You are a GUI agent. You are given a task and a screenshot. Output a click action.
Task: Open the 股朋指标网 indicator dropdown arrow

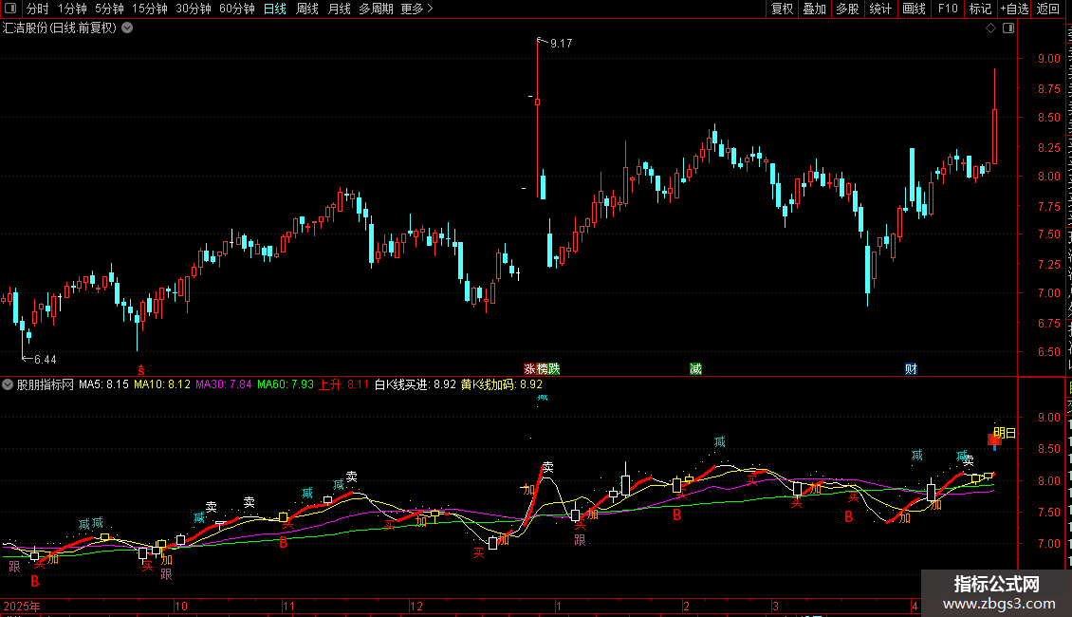8,384
